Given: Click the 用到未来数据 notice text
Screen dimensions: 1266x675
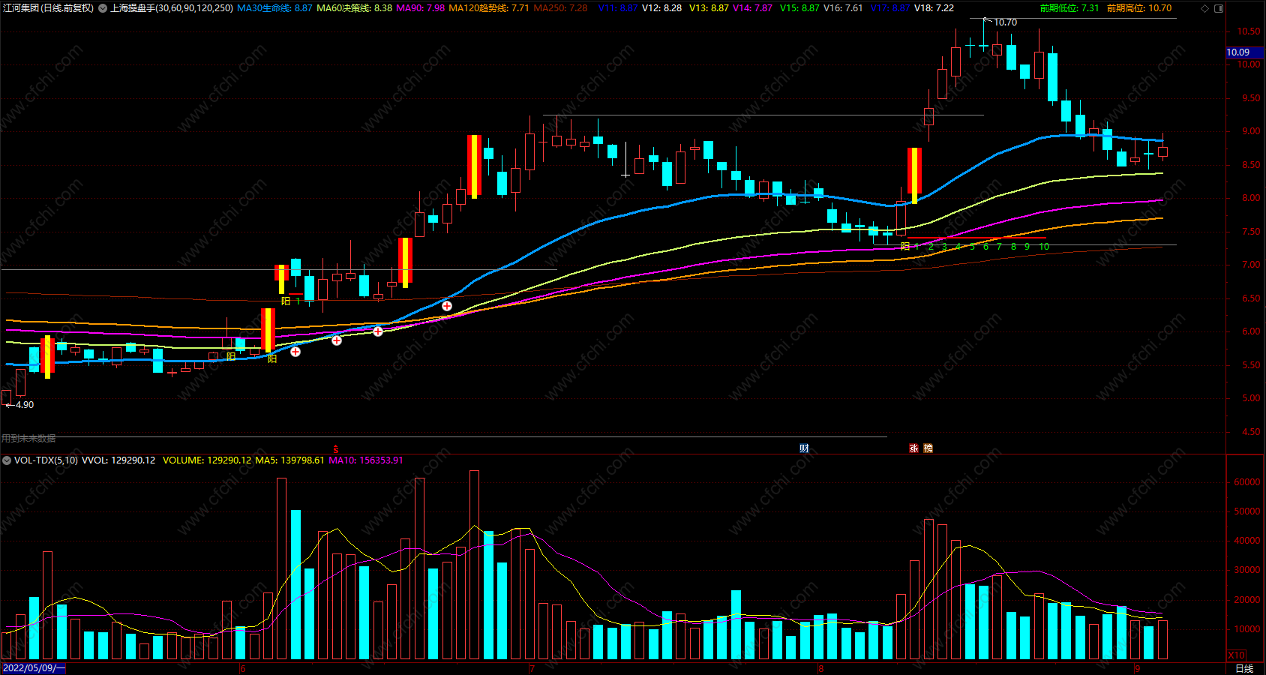Looking at the screenshot, I should coord(28,439).
